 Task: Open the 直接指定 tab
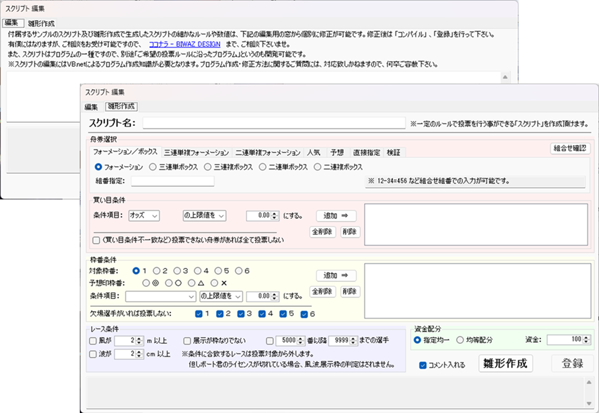click(366, 152)
